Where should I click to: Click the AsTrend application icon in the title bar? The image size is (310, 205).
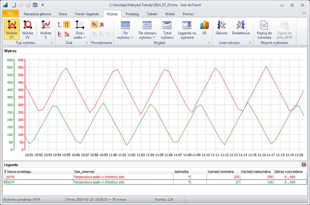[5, 5]
